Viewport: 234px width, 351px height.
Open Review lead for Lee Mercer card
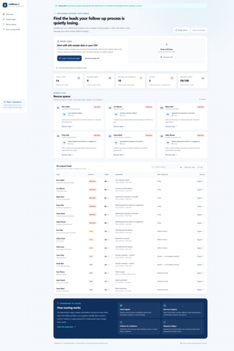click(x=119, y=126)
